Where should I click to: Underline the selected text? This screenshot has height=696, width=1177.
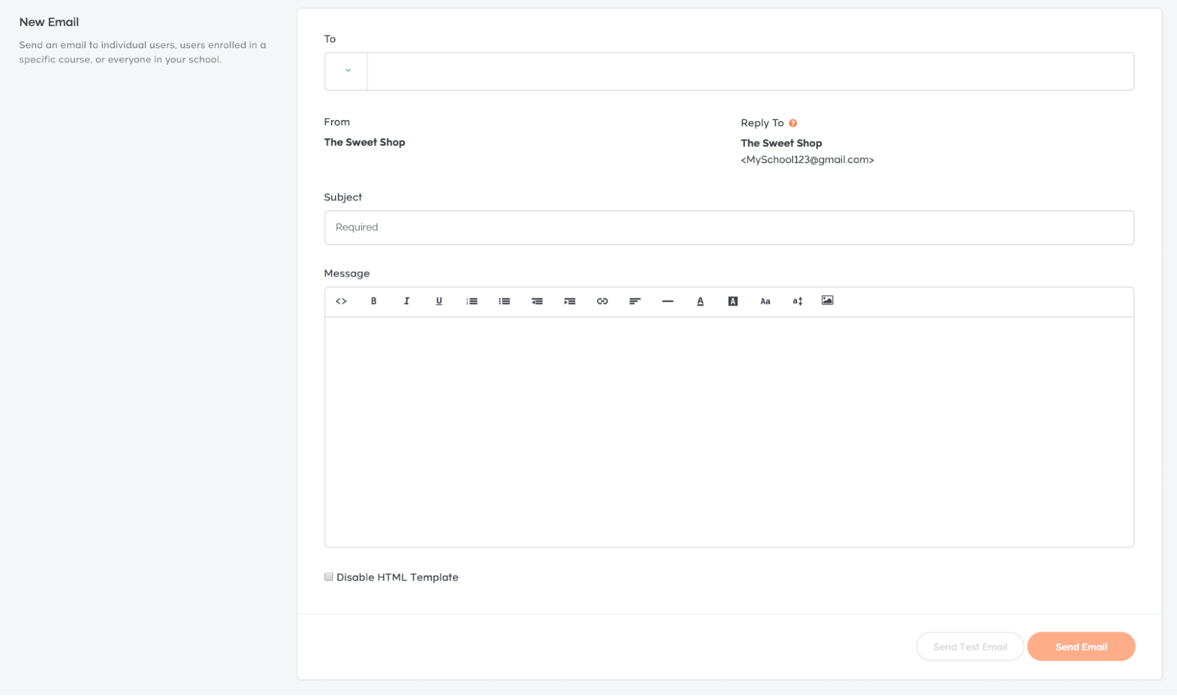[439, 301]
